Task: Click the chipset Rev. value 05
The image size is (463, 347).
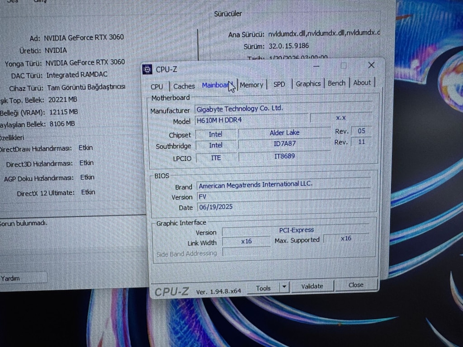Action: click(x=361, y=131)
